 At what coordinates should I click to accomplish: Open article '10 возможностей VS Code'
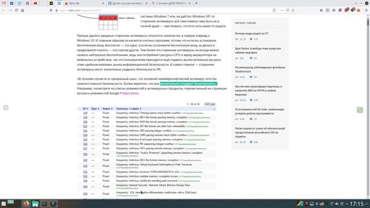click(260, 112)
